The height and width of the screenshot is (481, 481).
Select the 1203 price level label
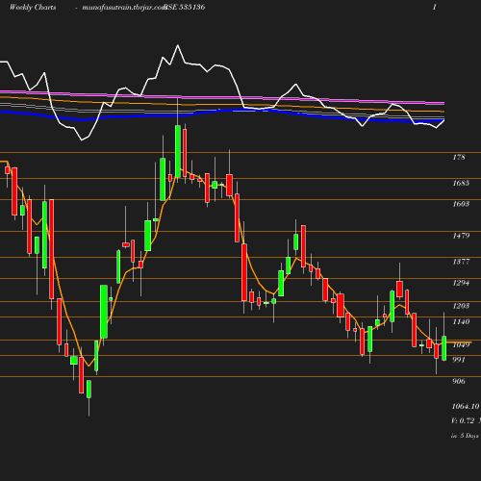click(x=461, y=306)
